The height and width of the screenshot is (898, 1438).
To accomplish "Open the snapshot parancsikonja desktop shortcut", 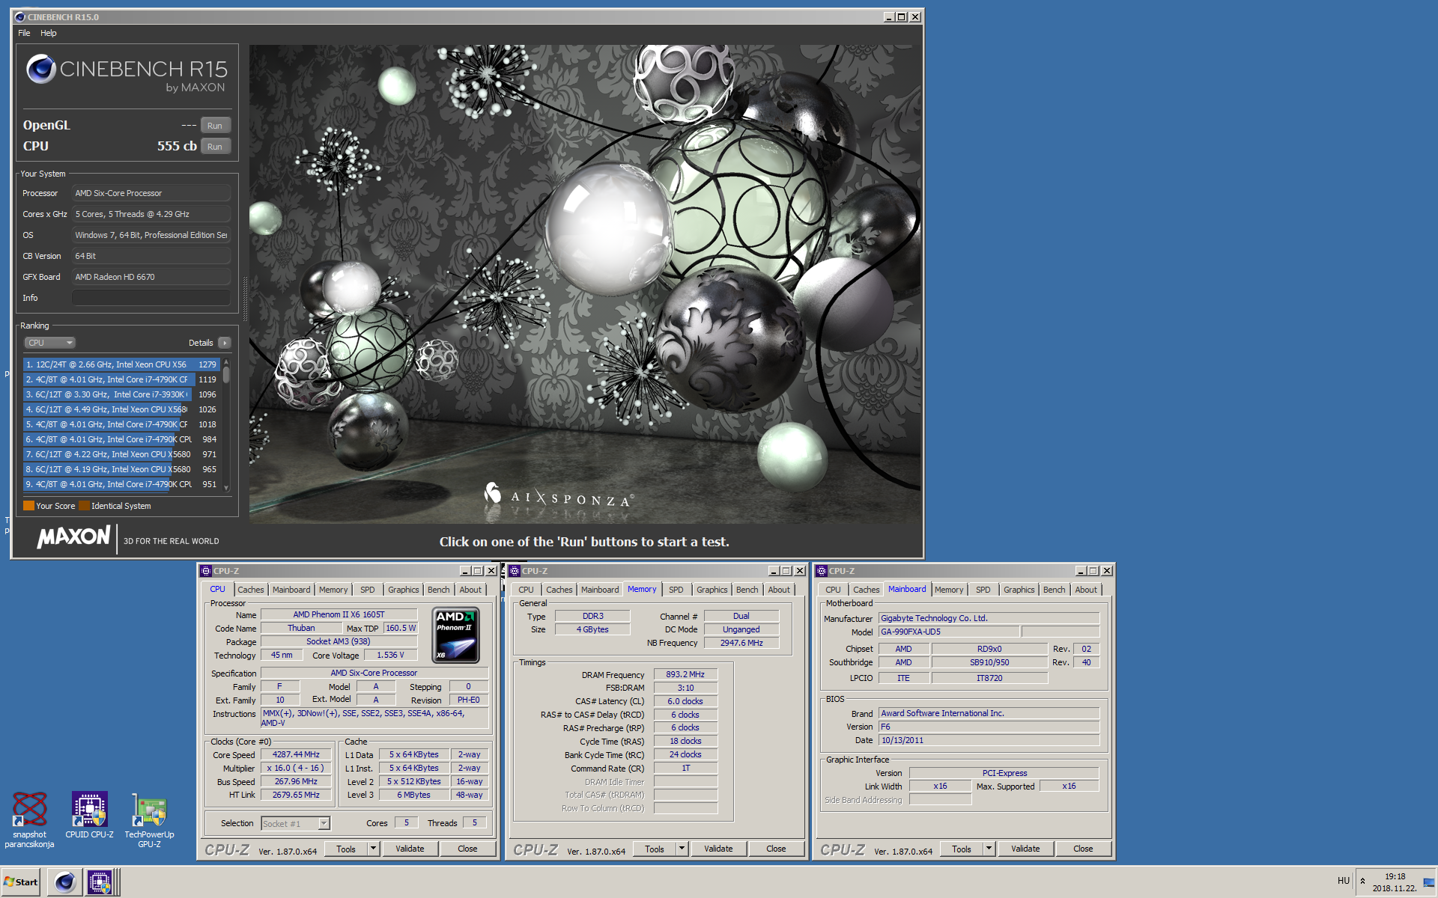I will (30, 819).
